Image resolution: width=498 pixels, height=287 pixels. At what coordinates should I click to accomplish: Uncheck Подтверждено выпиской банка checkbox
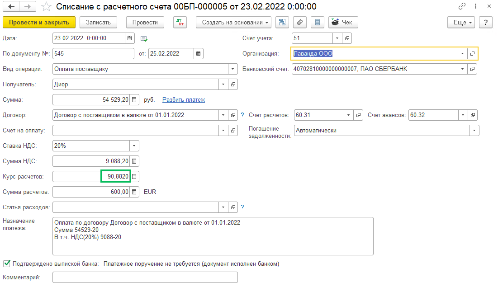[7, 263]
